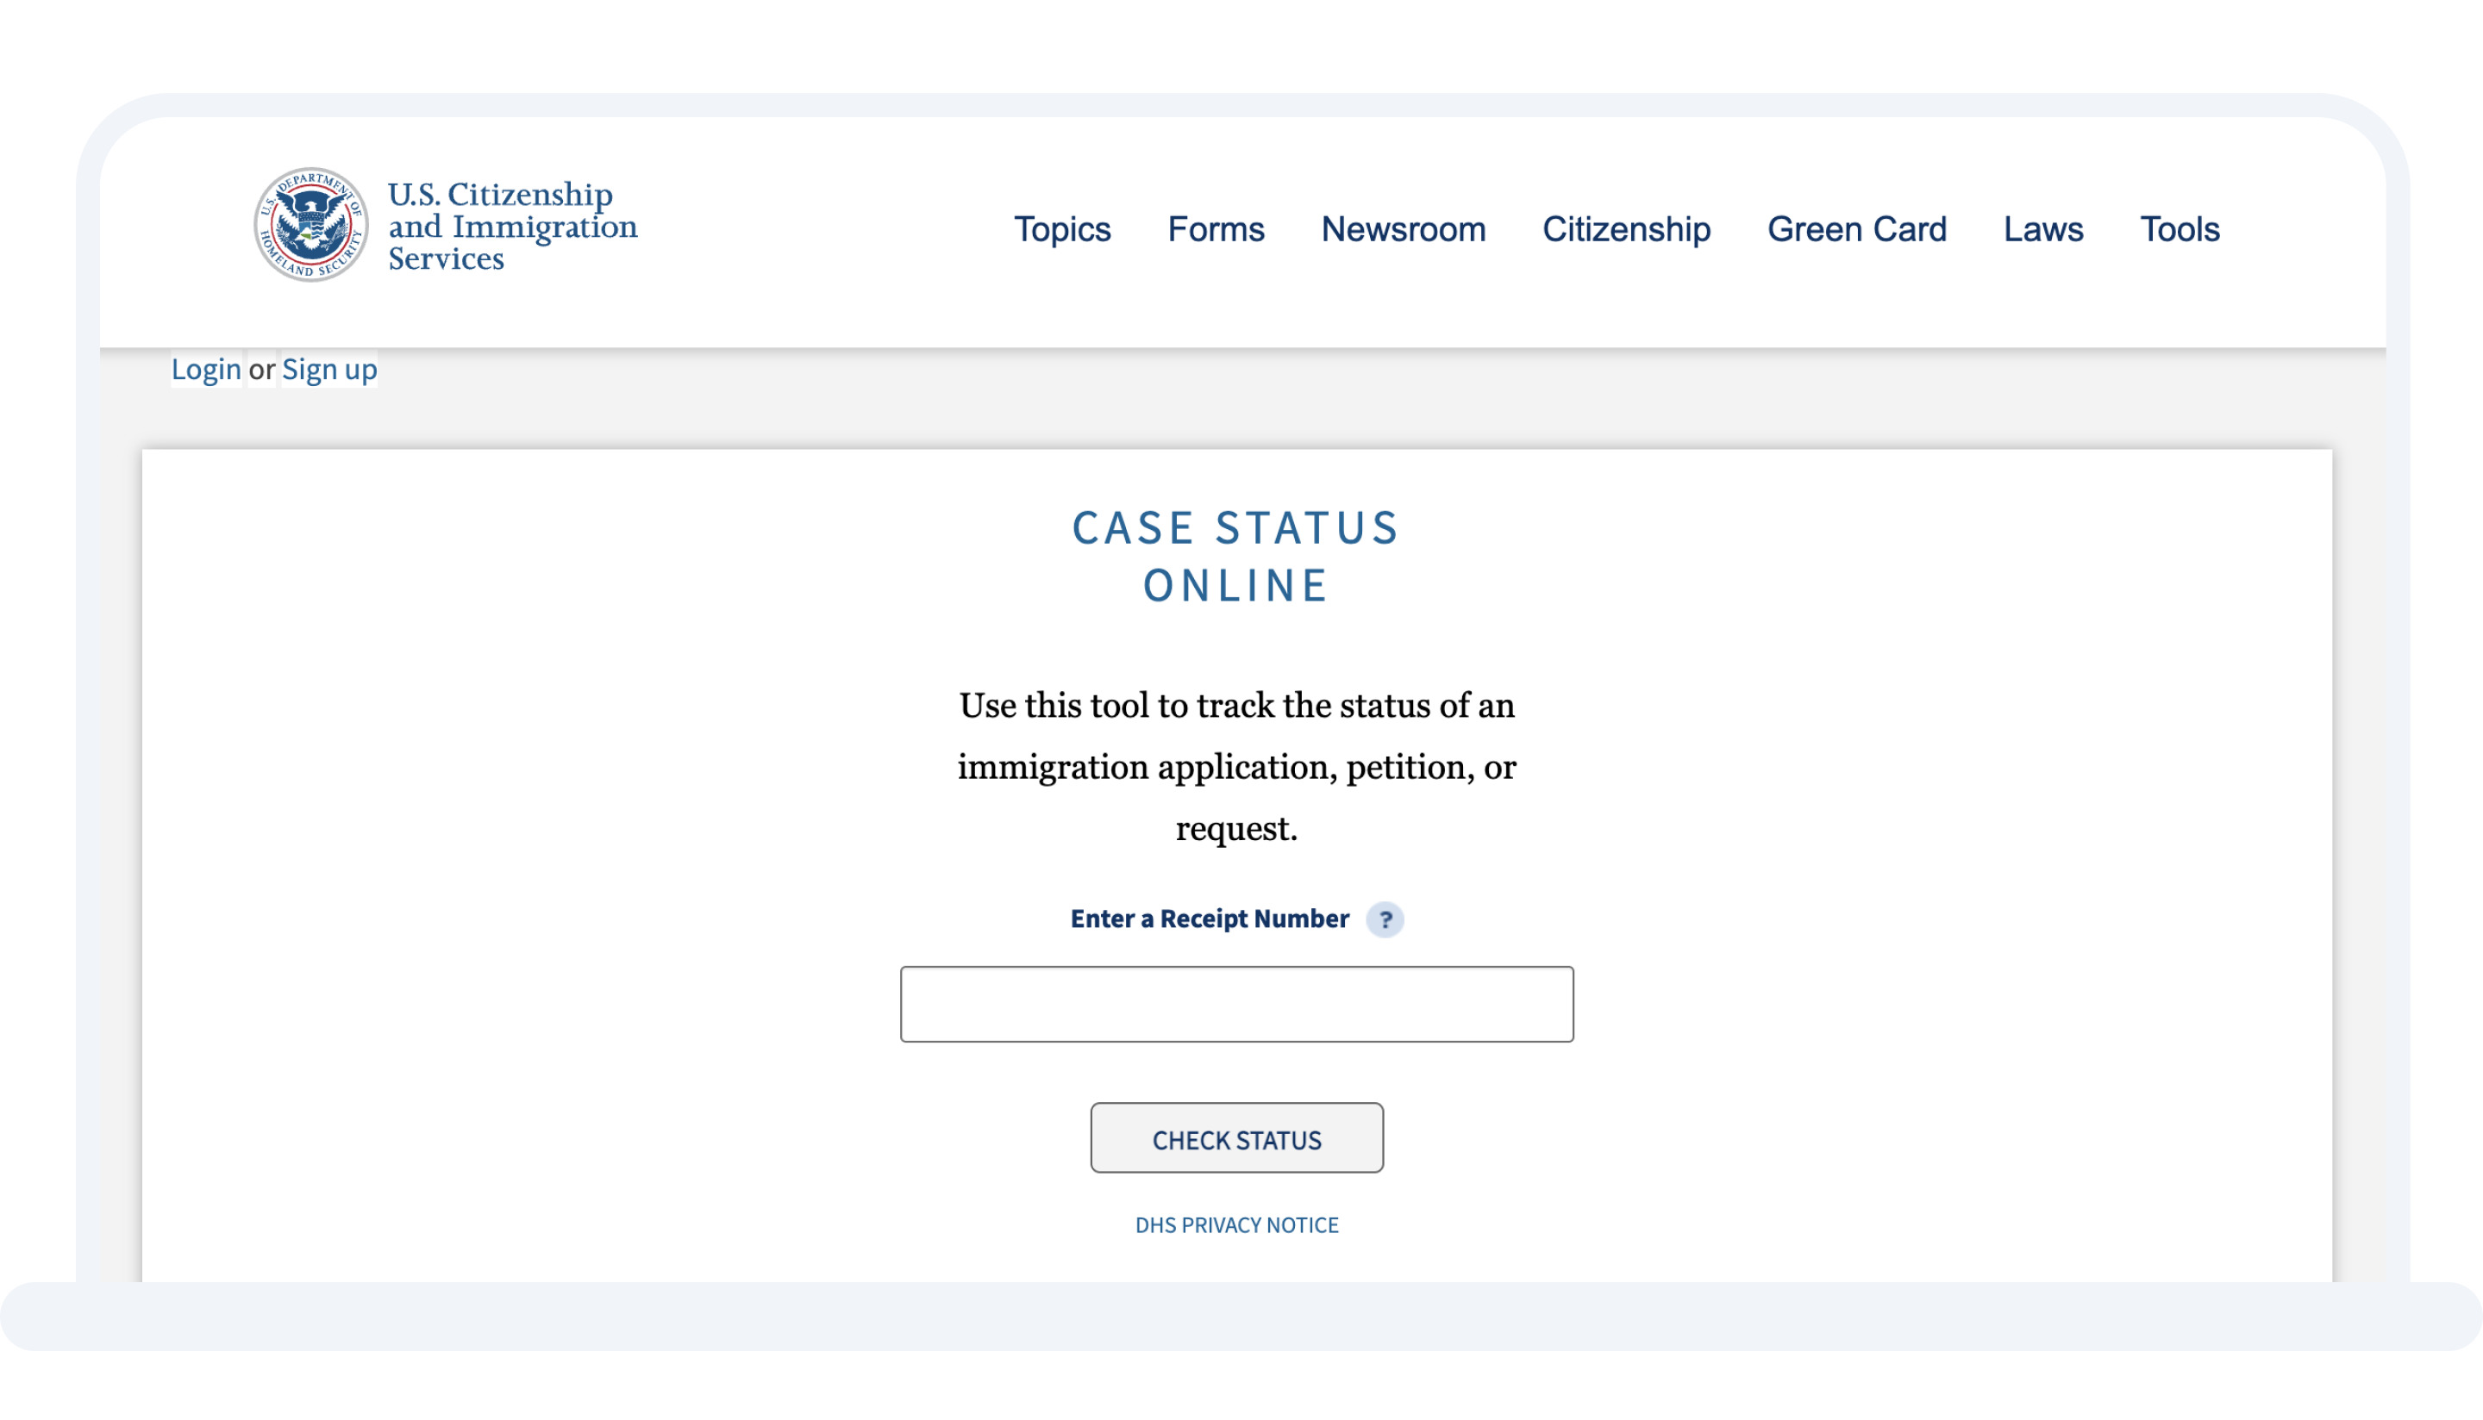The height and width of the screenshot is (1420, 2483).
Task: Open the Forms menu
Action: click(x=1216, y=229)
